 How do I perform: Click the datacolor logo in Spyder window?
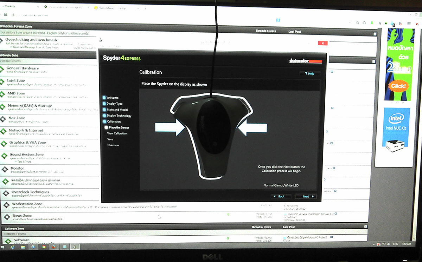coord(305,61)
